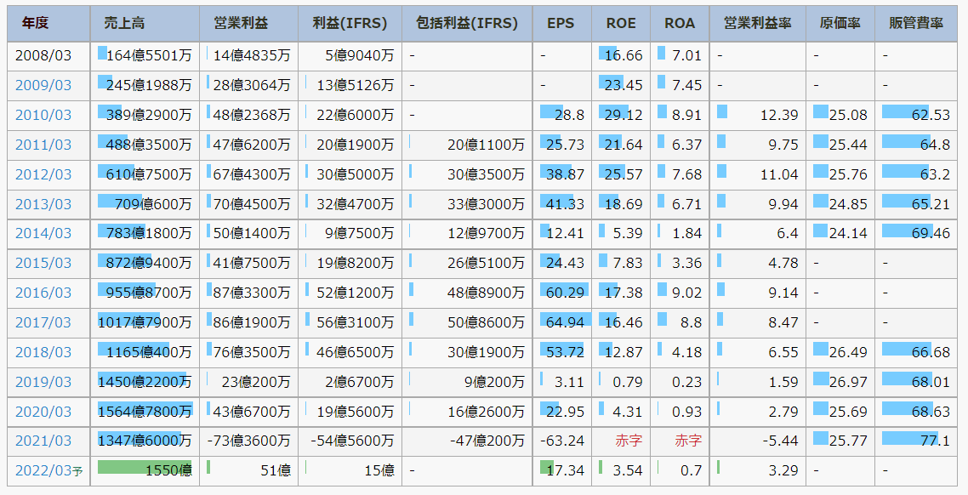The image size is (968, 495).
Task: Click the 営業利益率 column header
Action: click(x=758, y=24)
